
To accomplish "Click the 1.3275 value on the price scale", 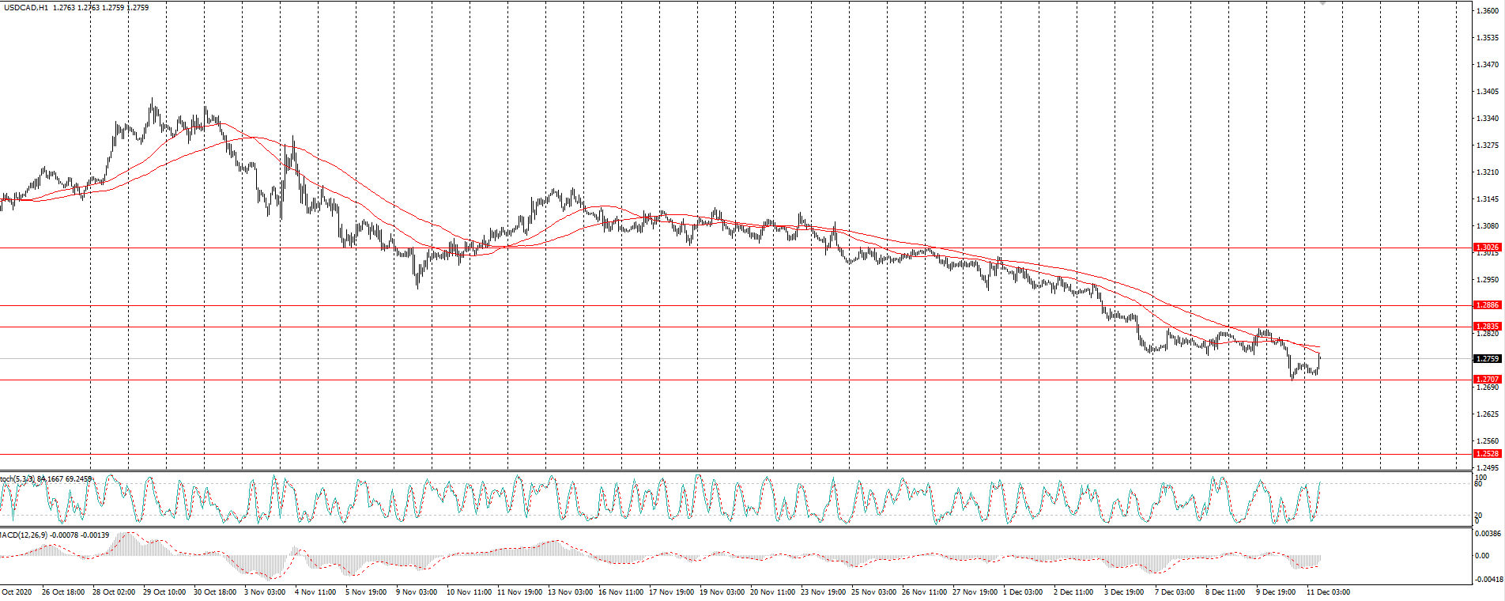I will click(x=1488, y=146).
